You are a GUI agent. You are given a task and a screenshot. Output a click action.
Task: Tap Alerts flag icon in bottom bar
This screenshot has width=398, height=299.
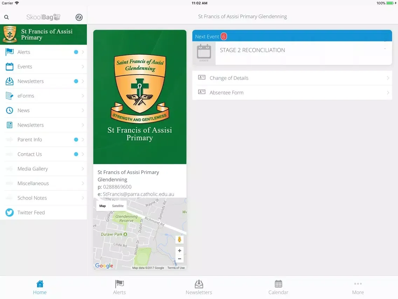click(x=119, y=284)
